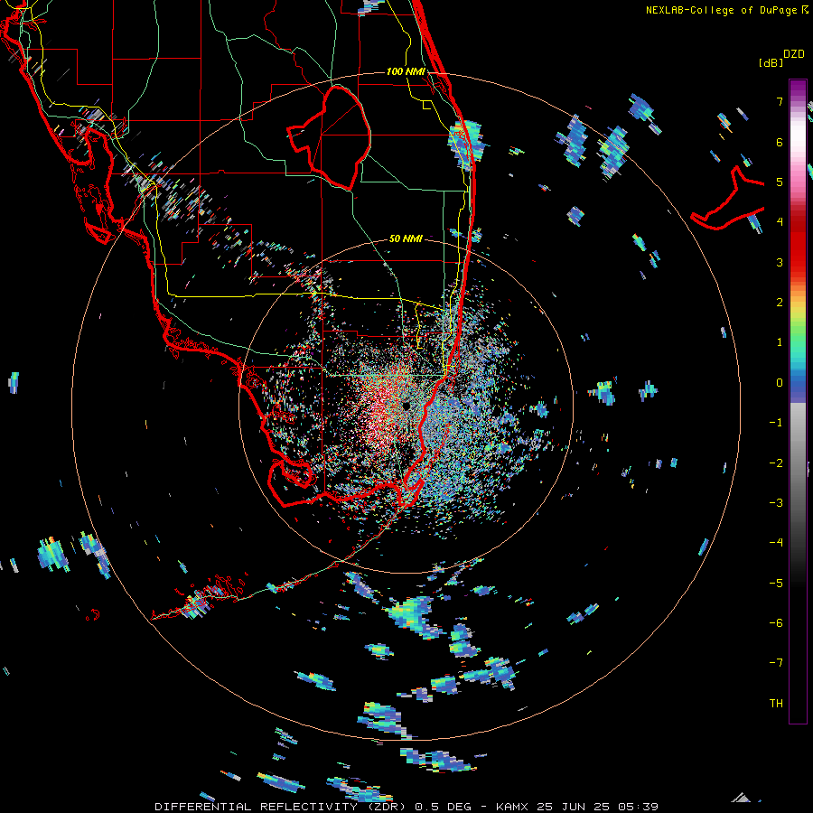Click the DZD product label above the color bar

(794, 54)
